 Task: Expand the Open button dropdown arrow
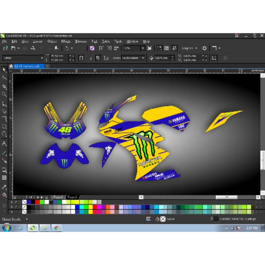point(19,48)
